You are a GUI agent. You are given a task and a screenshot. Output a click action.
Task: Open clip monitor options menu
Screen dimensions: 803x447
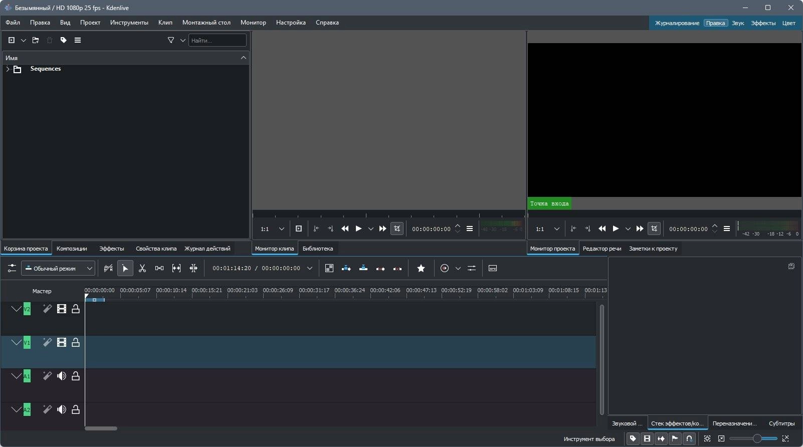470,229
